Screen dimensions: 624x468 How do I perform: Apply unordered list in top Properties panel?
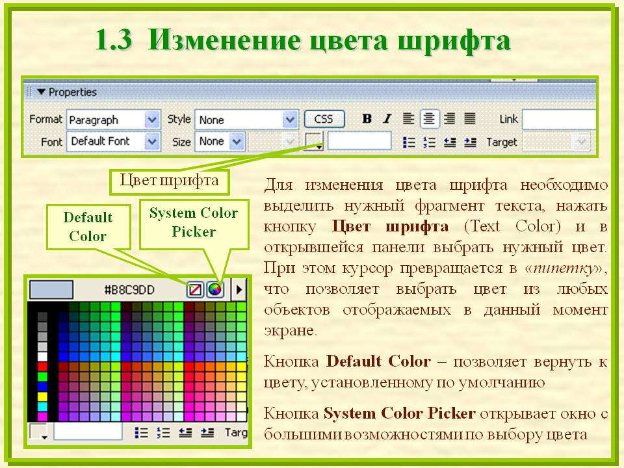coord(409,142)
